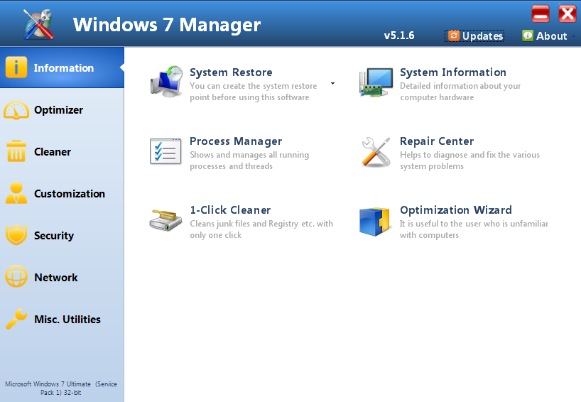Click the Cleaner trash bin icon
The width and height of the screenshot is (581, 402).
pos(16,152)
